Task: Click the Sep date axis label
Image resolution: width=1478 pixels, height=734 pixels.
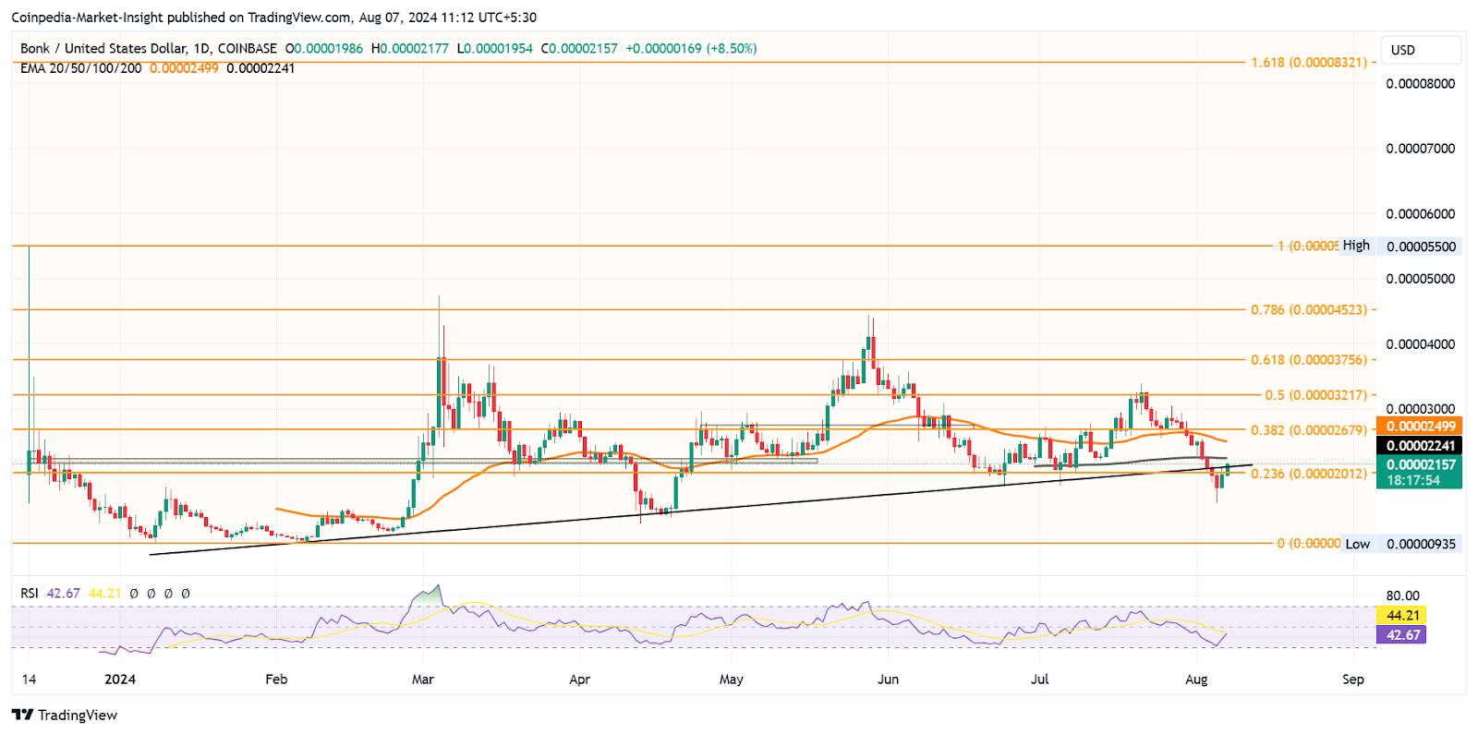Action: coord(1353,679)
